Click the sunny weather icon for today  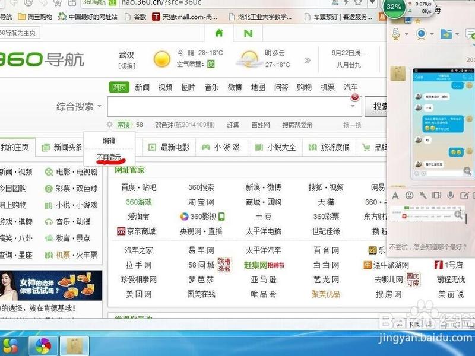tap(162, 58)
